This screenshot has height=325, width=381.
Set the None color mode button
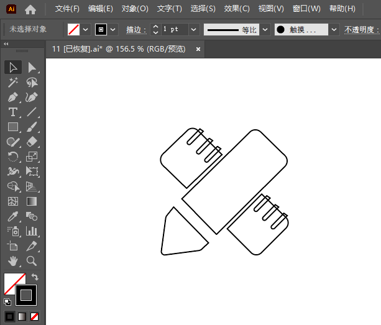(x=35, y=316)
